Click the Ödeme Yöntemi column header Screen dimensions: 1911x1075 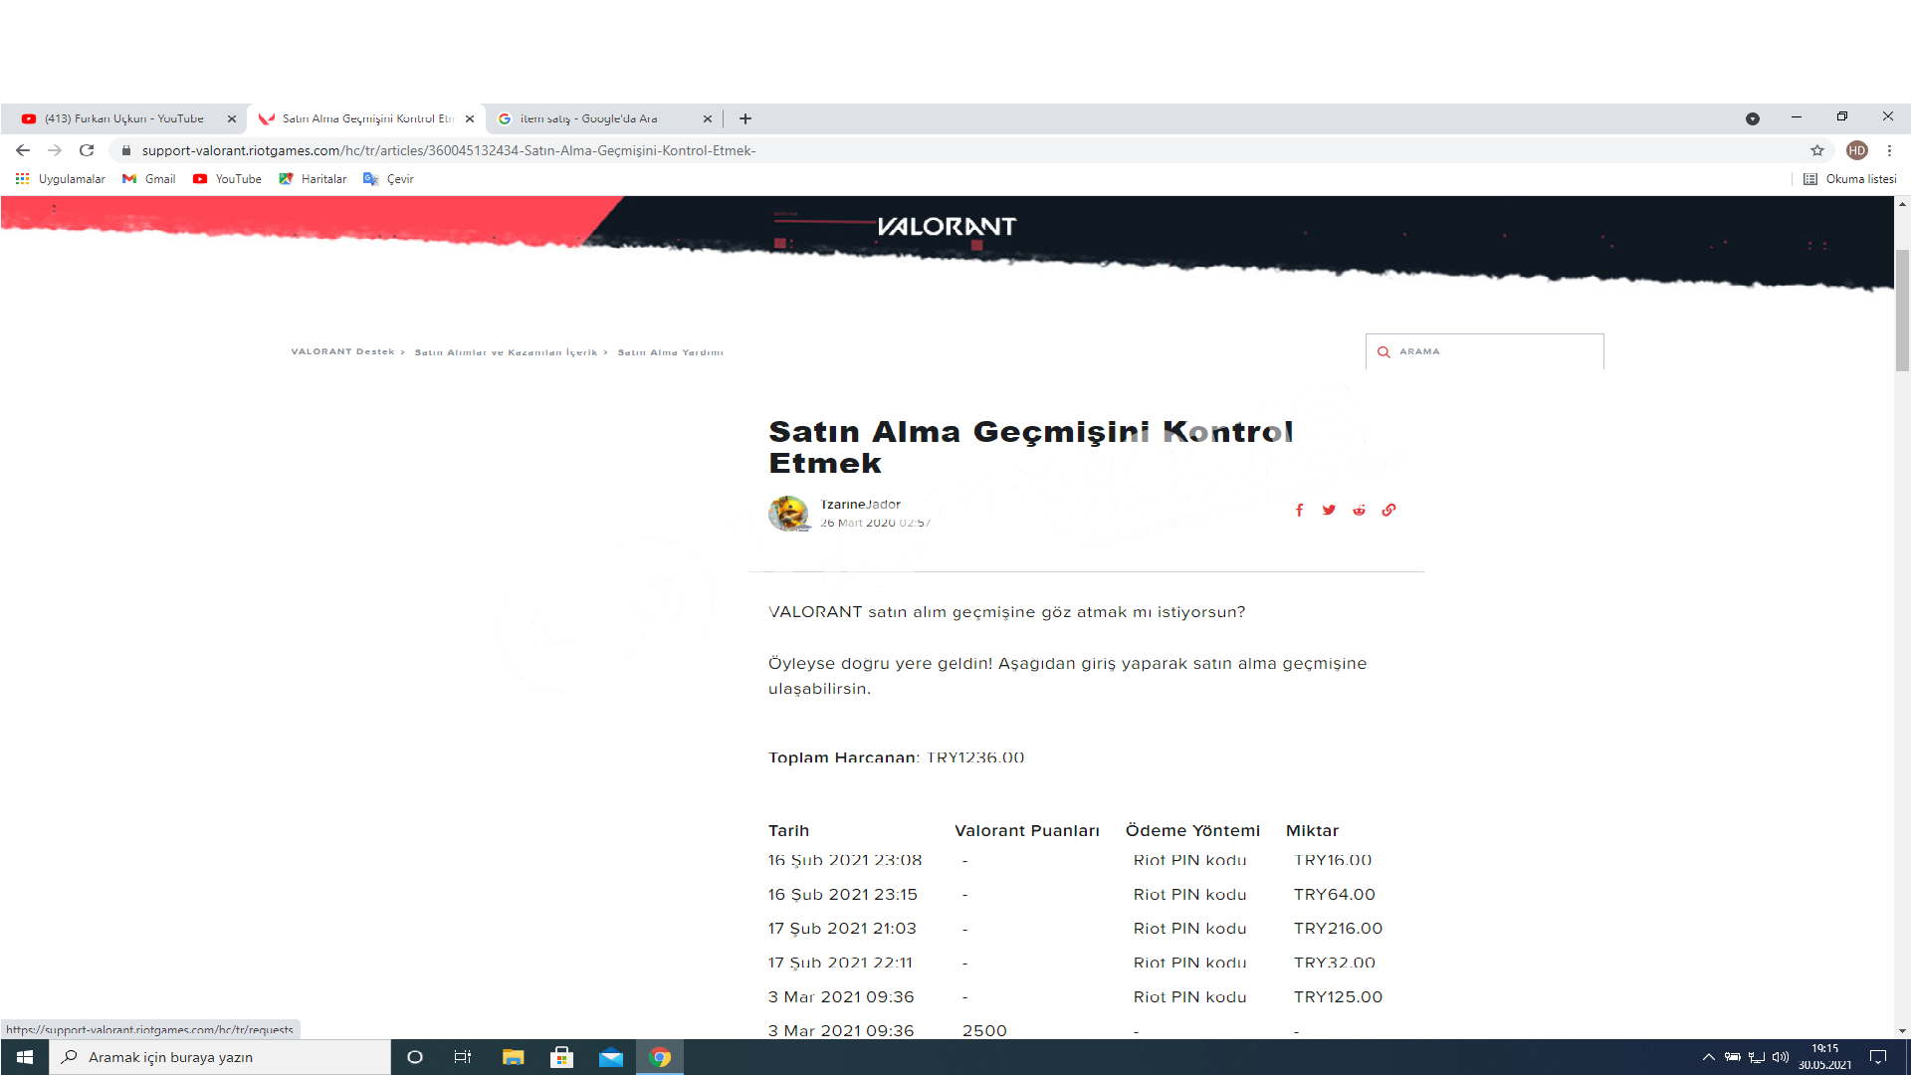pyautogui.click(x=1192, y=830)
